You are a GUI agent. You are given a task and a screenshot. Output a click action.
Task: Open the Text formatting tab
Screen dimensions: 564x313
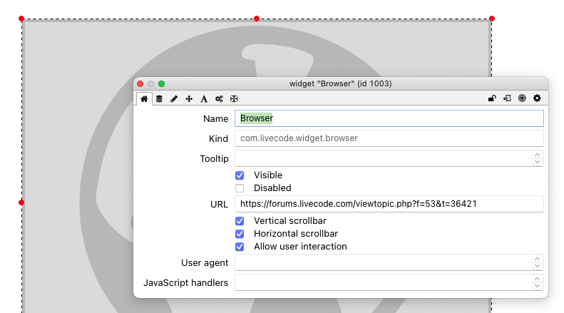click(204, 99)
